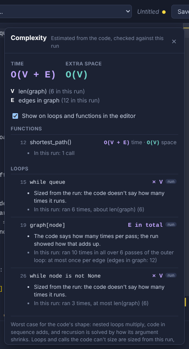Open the dropdown at top of editor
This screenshot has width=189, height=349.
[66, 11]
